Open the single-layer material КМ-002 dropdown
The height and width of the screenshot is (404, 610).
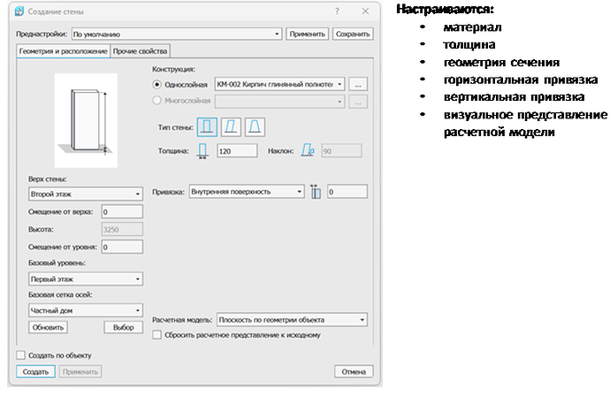[x=279, y=84]
